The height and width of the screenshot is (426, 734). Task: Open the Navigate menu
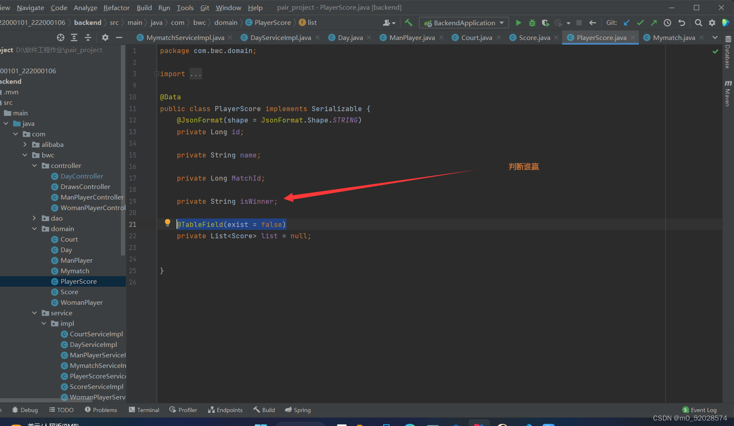click(x=30, y=8)
